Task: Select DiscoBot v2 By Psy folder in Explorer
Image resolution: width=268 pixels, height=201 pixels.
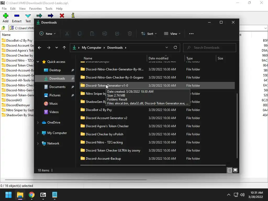Action: click(x=157, y=110)
